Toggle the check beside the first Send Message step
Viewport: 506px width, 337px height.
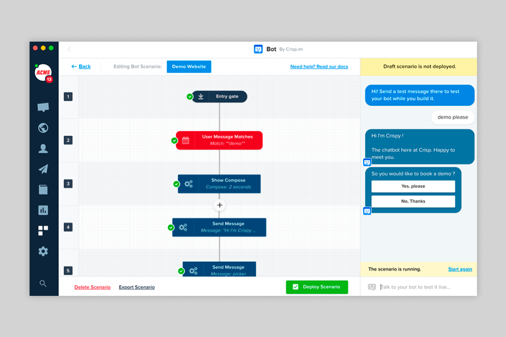pos(170,227)
